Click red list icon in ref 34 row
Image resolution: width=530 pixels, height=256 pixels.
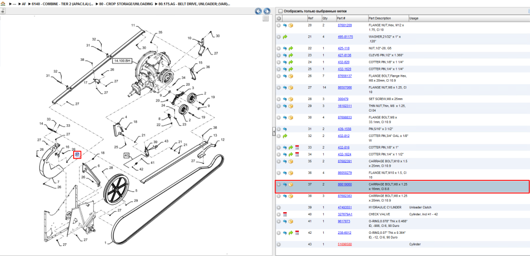pyautogui.click(x=297, y=154)
